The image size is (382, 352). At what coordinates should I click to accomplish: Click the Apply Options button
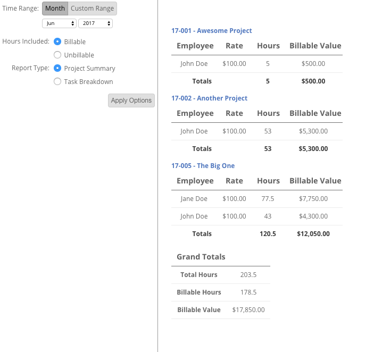pyautogui.click(x=131, y=100)
